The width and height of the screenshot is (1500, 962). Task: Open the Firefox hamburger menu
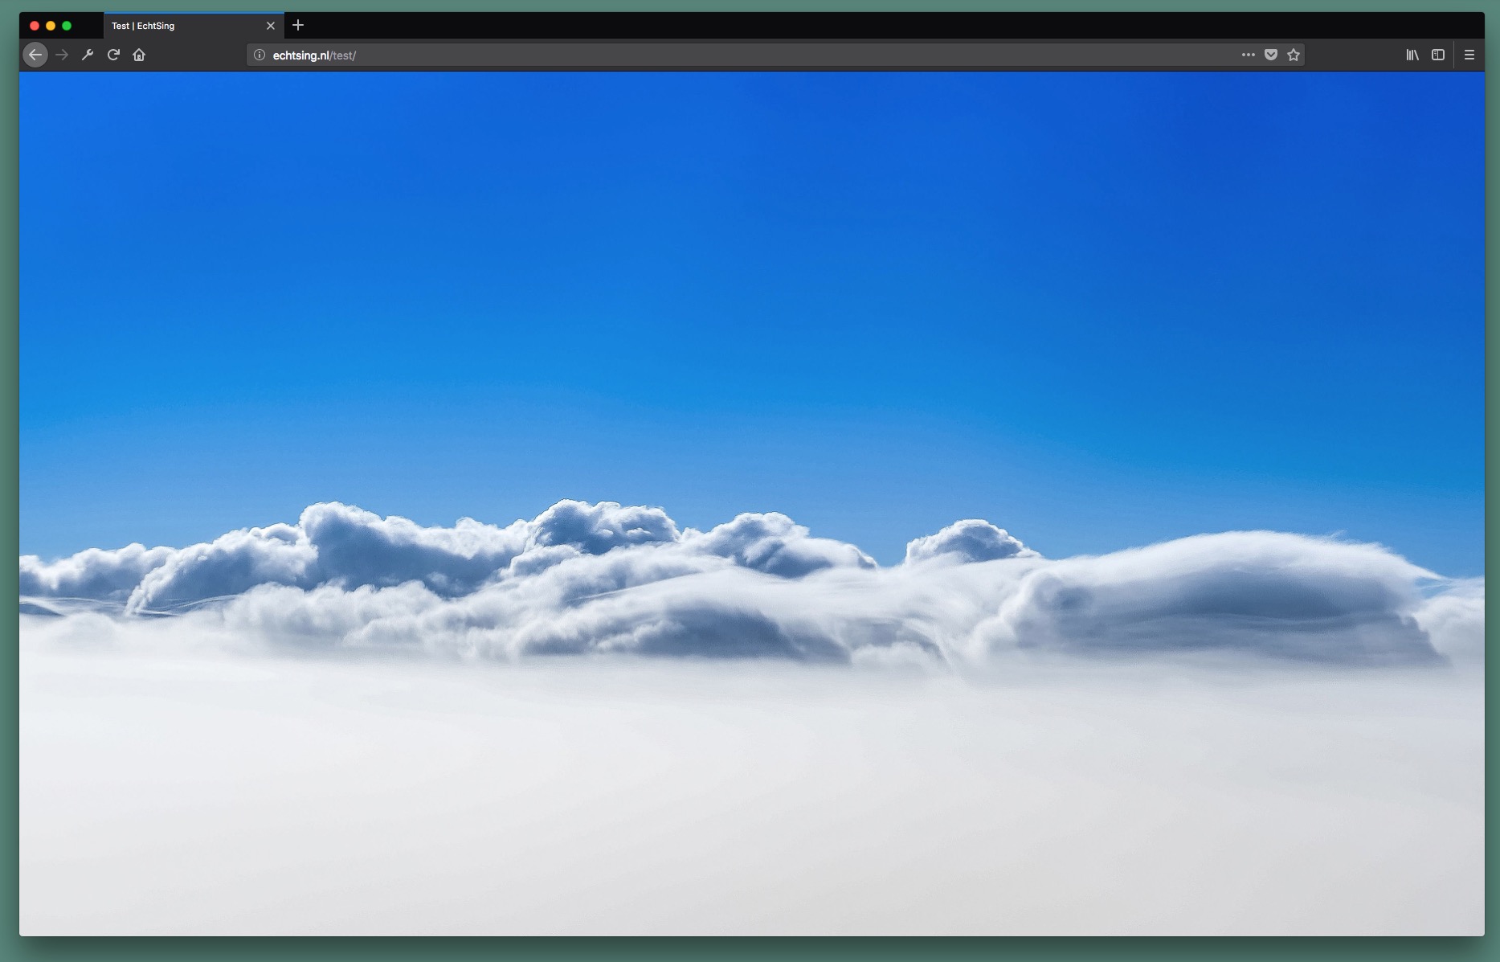[x=1469, y=55]
